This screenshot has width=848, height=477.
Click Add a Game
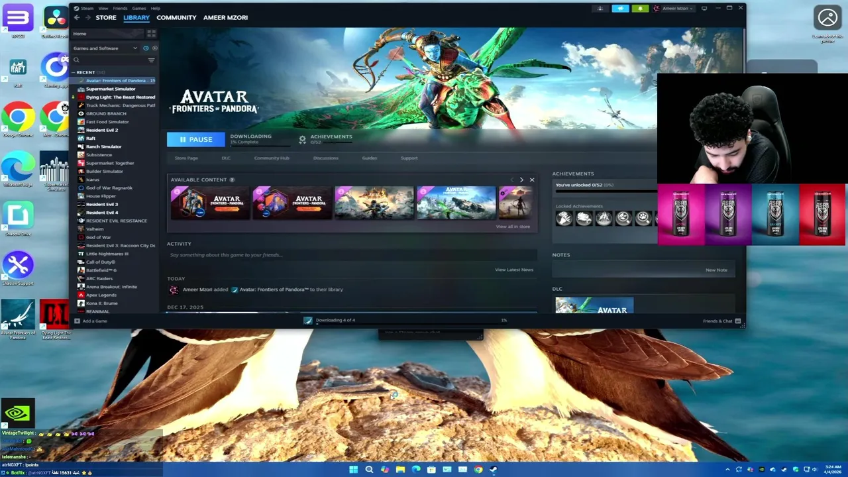91,321
